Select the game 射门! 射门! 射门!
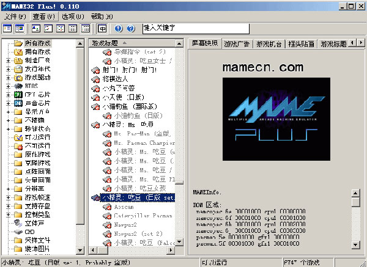 [x=130, y=70]
